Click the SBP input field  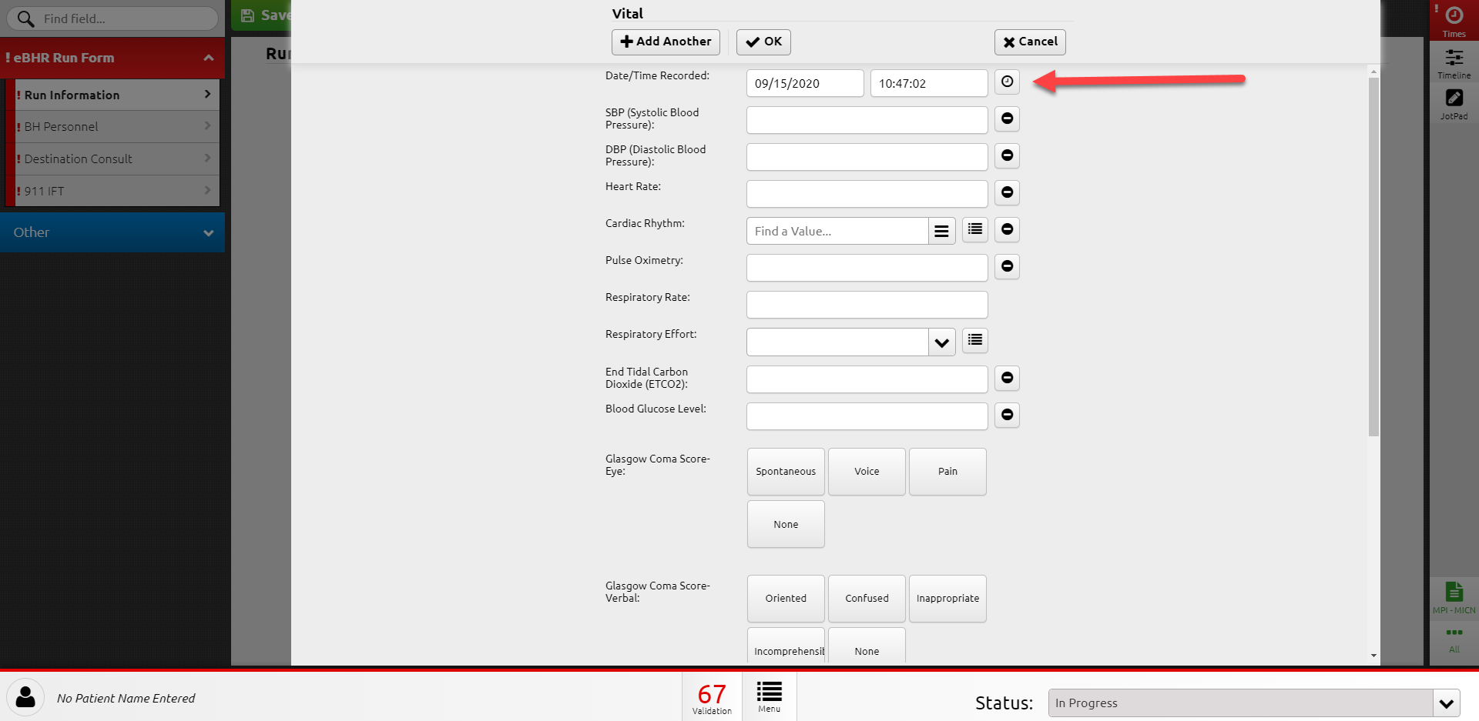point(867,120)
